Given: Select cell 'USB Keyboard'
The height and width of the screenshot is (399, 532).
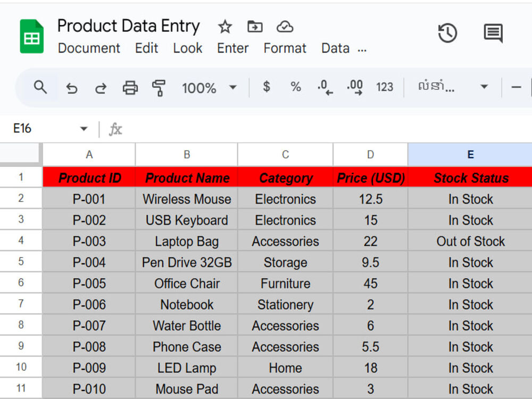Looking at the screenshot, I should 187,220.
